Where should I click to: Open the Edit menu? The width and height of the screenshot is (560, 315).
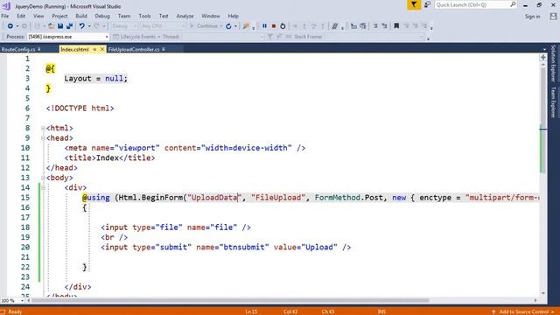click(21, 16)
